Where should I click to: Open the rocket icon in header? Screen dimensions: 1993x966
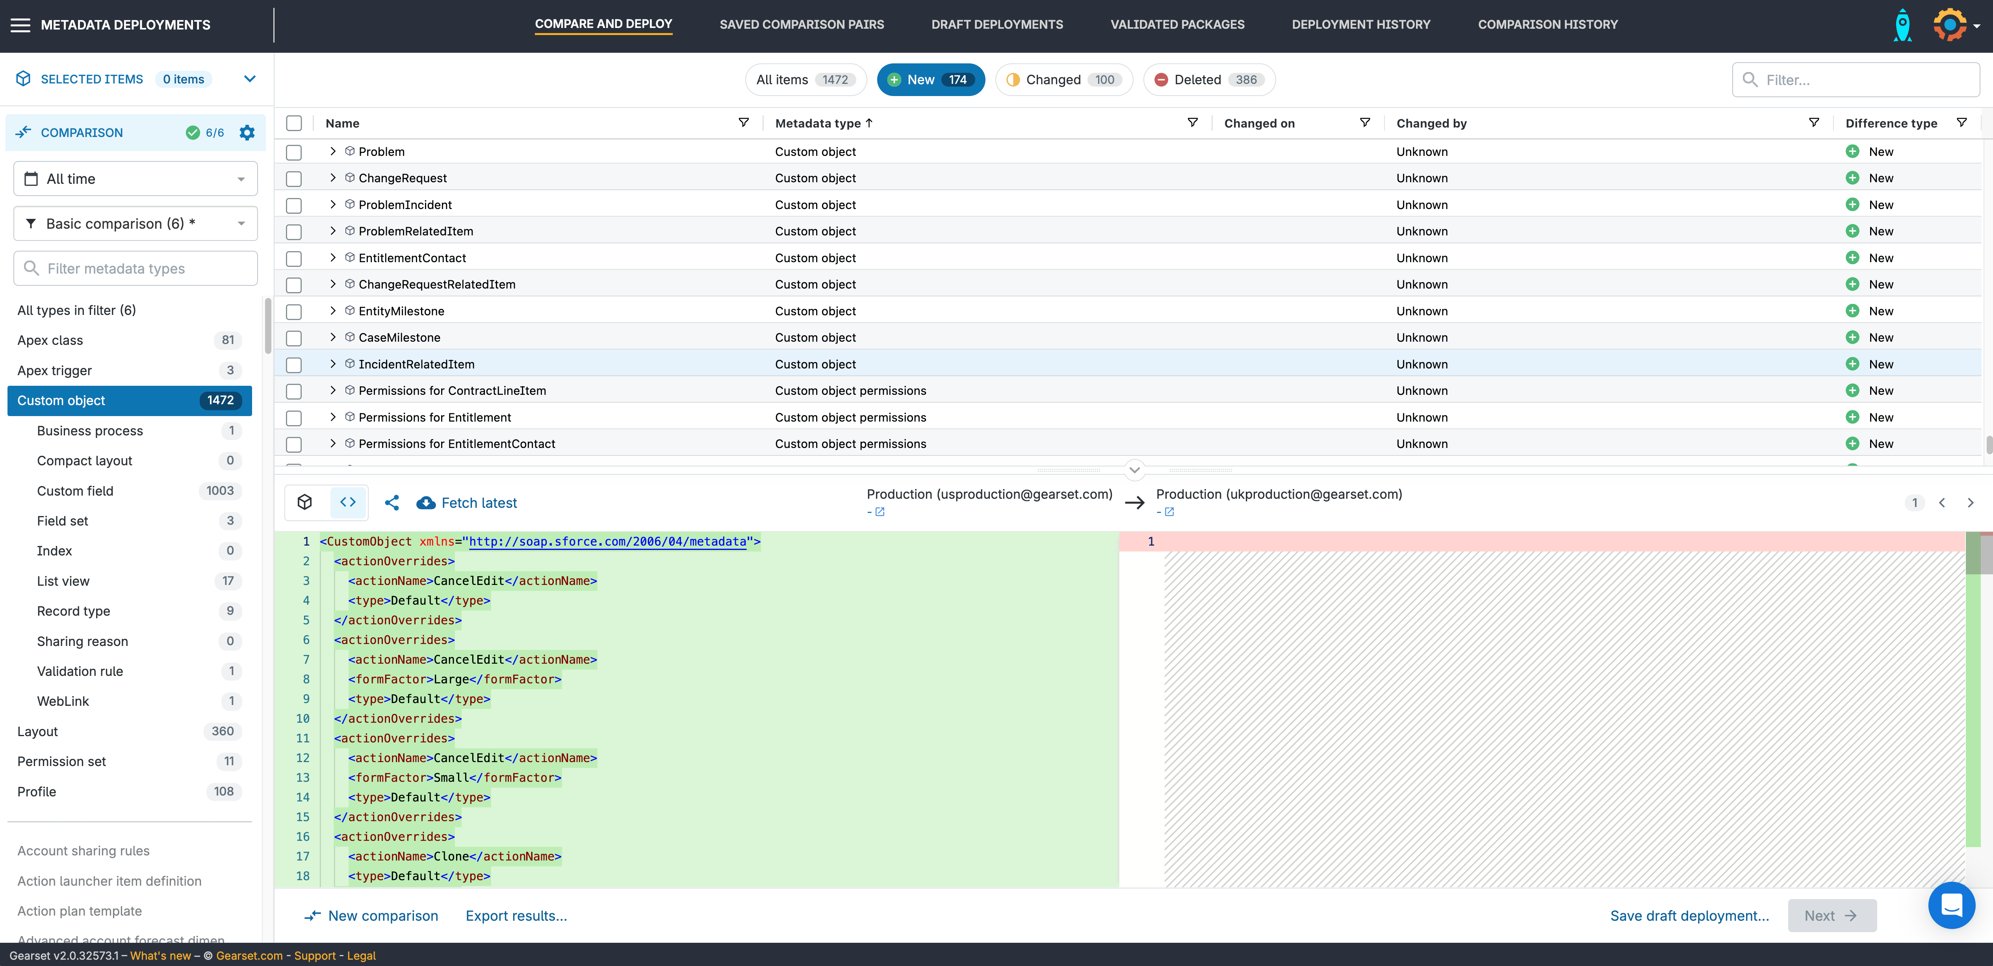coord(1902,25)
